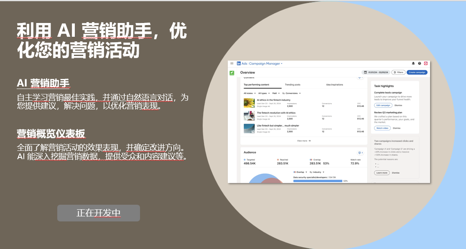Click the Audience Venn diagram chart
The width and height of the screenshot is (466, 249).
point(265,178)
